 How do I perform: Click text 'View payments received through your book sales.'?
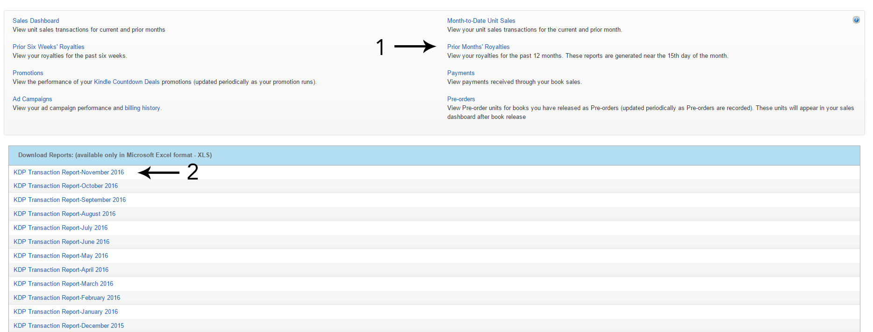point(515,82)
